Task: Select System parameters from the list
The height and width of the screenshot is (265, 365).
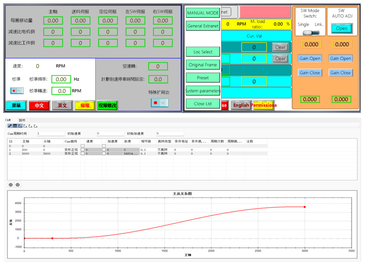Action: point(203,91)
